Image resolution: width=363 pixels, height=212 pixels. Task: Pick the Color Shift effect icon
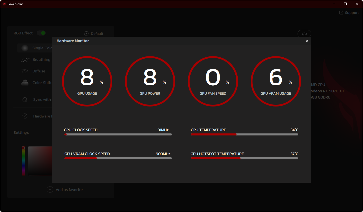(25, 83)
